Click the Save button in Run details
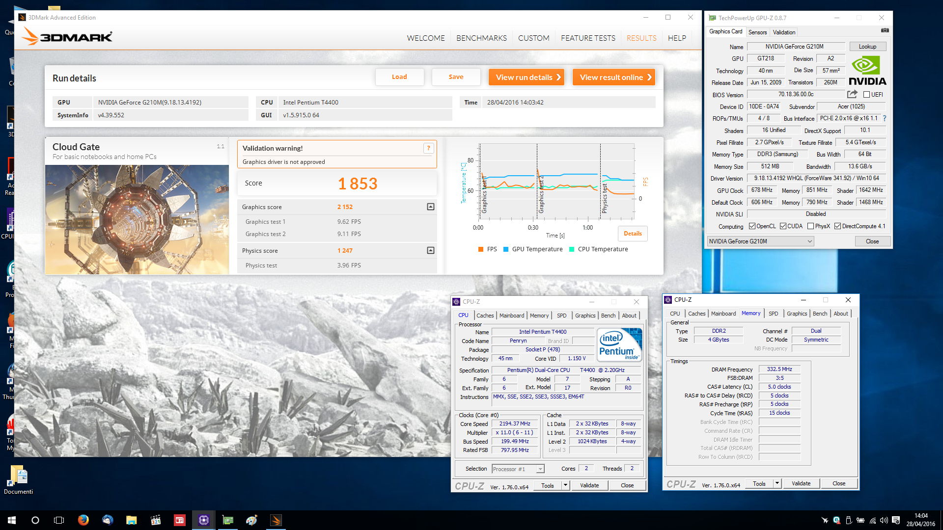 tap(456, 77)
